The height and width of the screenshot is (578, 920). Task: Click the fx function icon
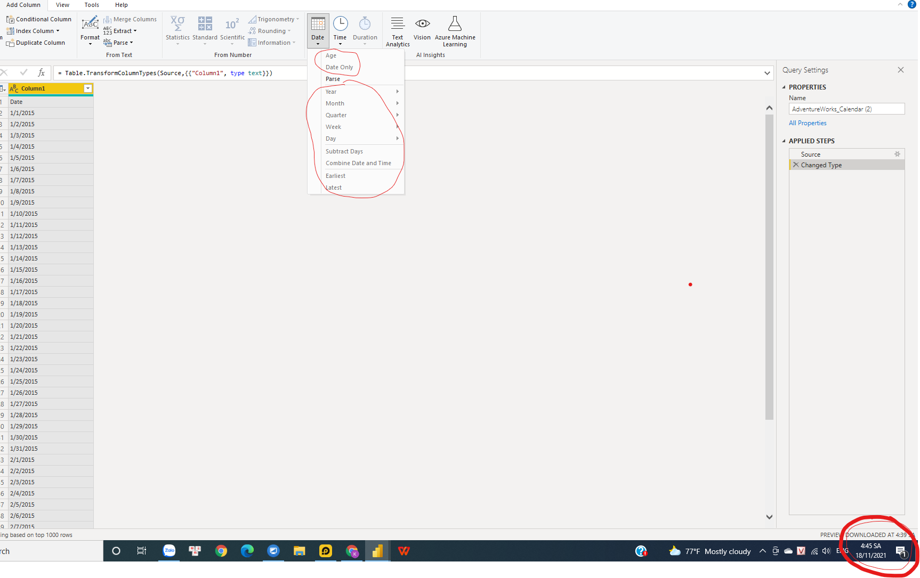(x=42, y=72)
